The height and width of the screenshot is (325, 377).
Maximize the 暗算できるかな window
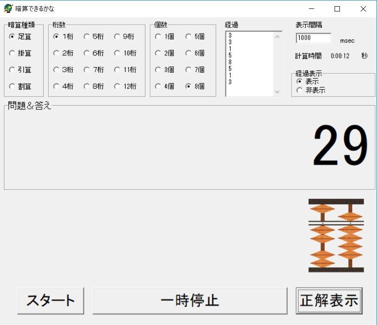click(x=337, y=9)
